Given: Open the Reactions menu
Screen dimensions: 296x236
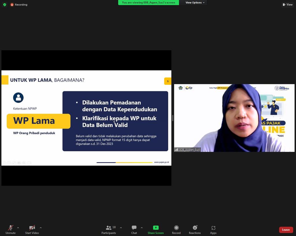Looking at the screenshot, I should [195, 229].
